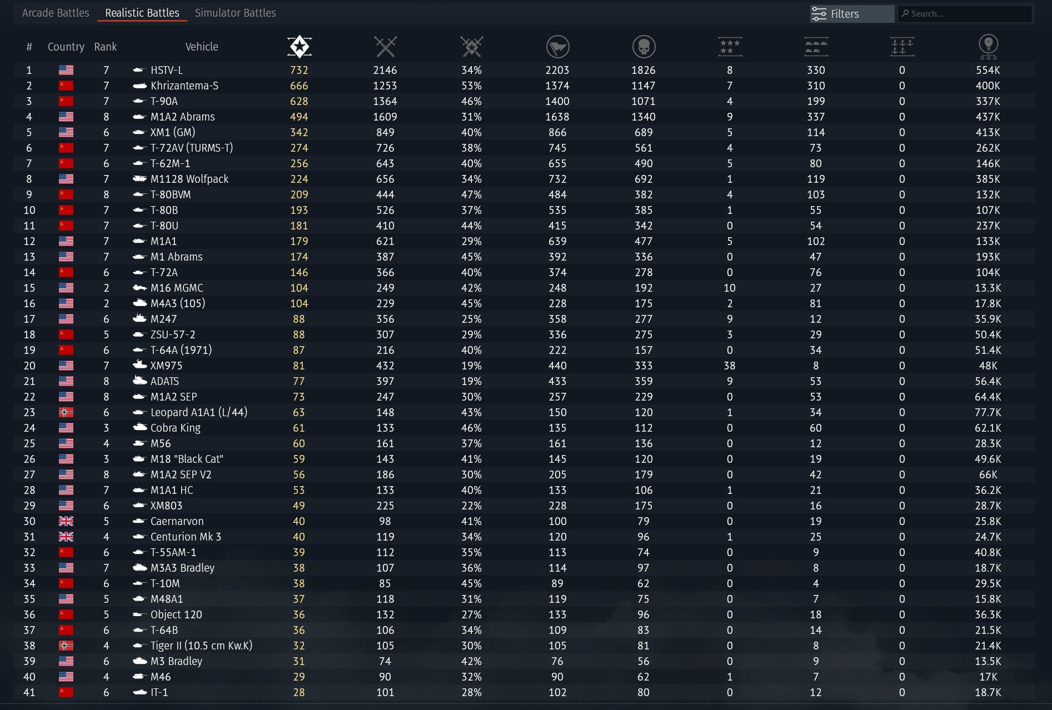Click 53% win rate in Khrizantema-S row
Screen dimensions: 1052x710
tap(471, 86)
